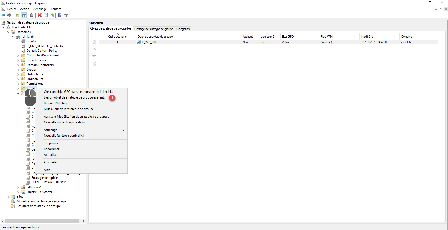This screenshot has width=448, height=230.
Task: Move link to bottom with double-down arrow
Action: click(x=94, y=64)
